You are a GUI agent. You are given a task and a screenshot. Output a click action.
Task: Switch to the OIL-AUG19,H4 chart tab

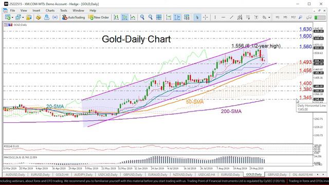303,175
